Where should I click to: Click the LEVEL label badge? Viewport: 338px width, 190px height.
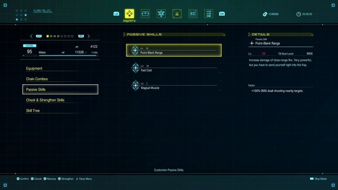[x=30, y=46]
